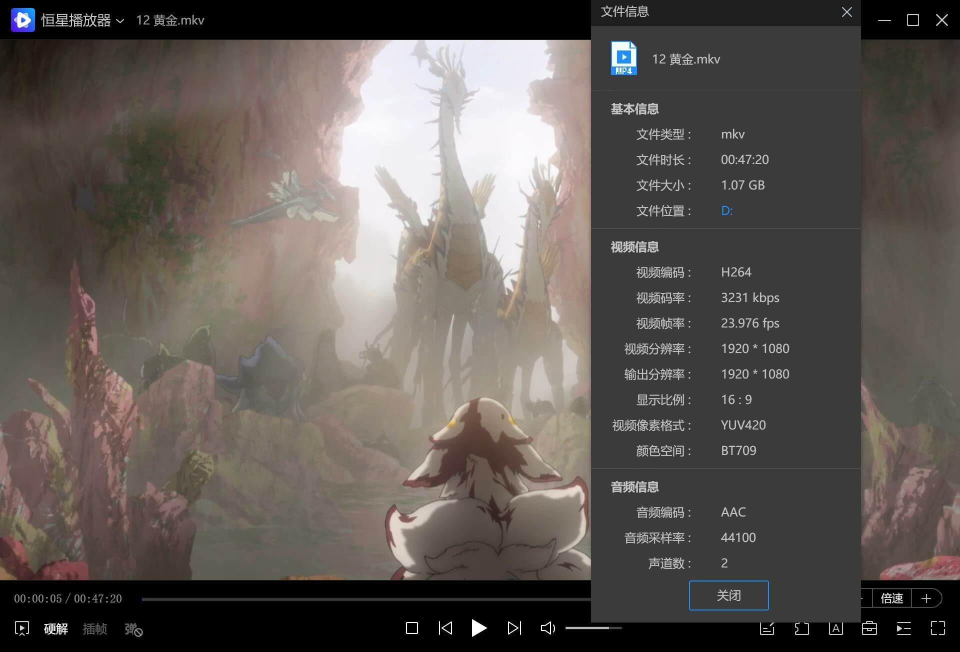Click the cast/screen projection icon
Screen dimensions: 960x652
coord(22,628)
